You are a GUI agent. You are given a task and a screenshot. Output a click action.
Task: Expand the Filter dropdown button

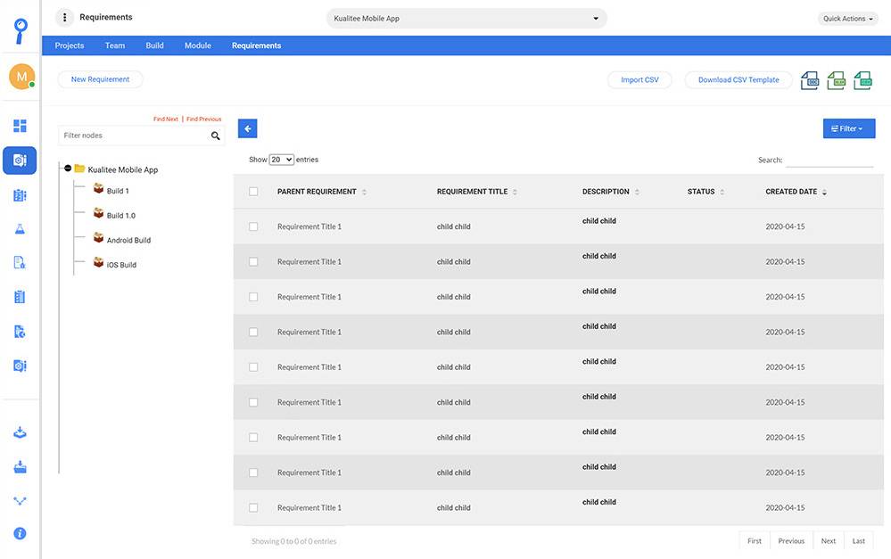point(849,128)
